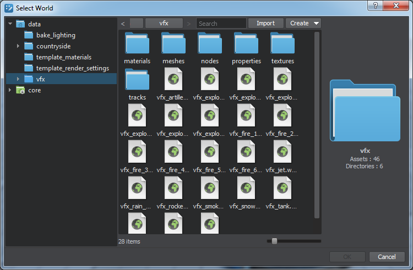The image size is (413, 270).
Task: Select the vfx_artillery world file icon
Action: tap(173, 80)
